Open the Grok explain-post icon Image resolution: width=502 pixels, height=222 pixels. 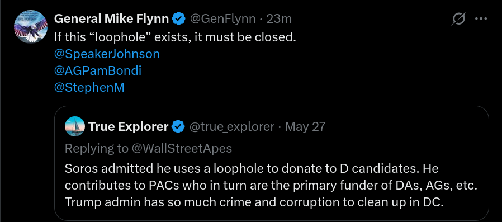click(x=458, y=19)
